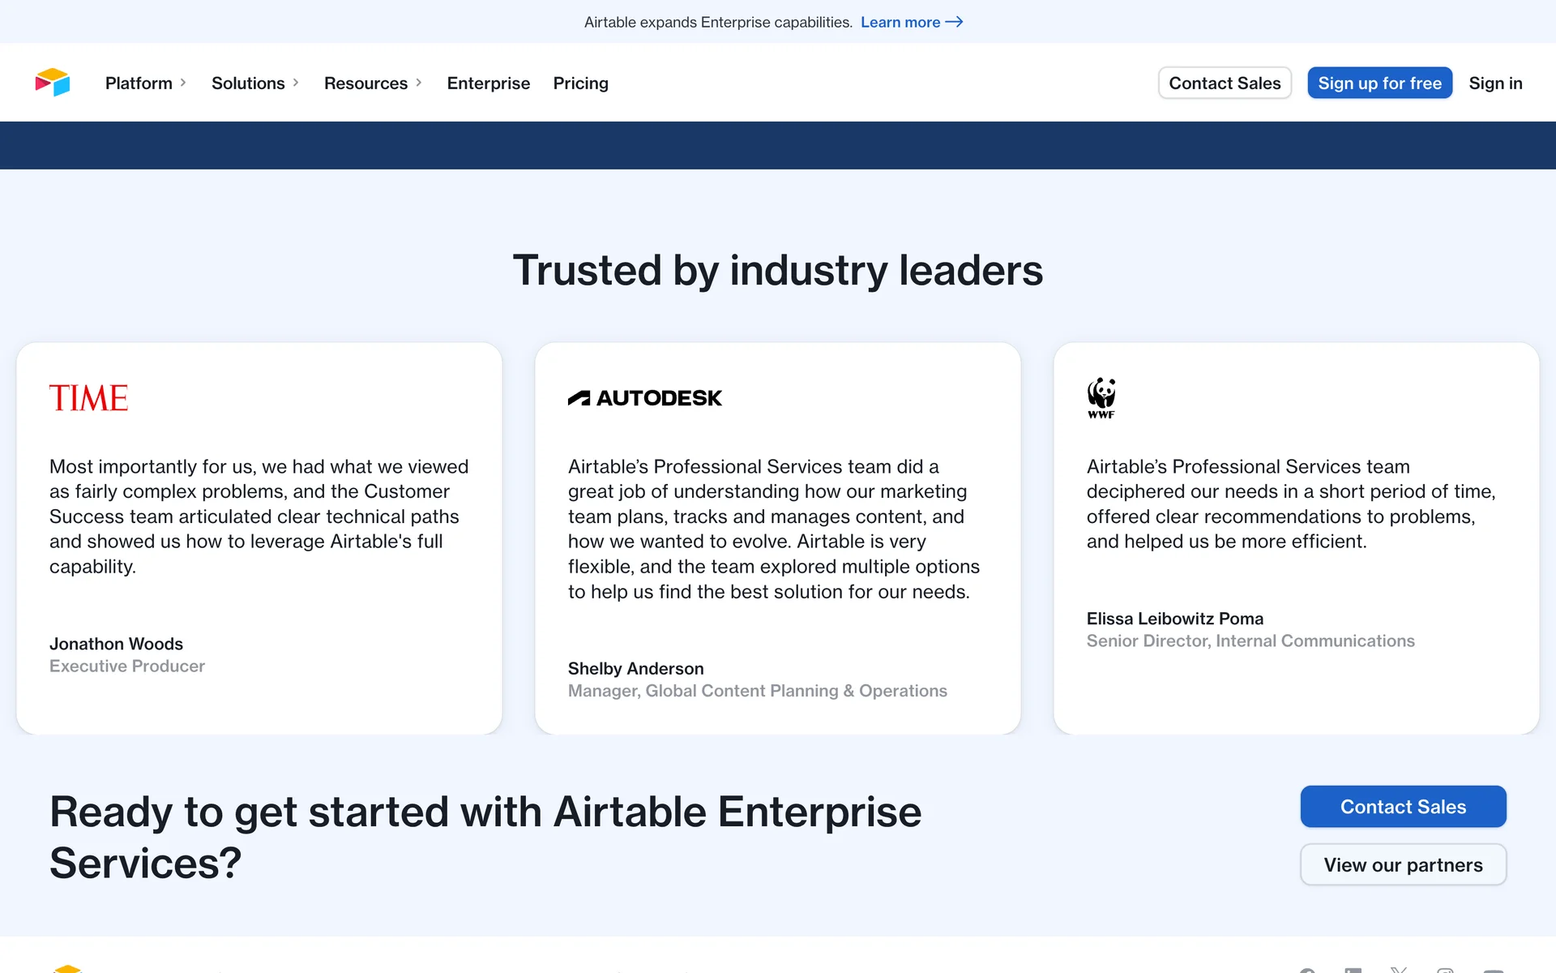Expand the Resources menu chevron
Screen dimensions: 1556x973
click(419, 83)
